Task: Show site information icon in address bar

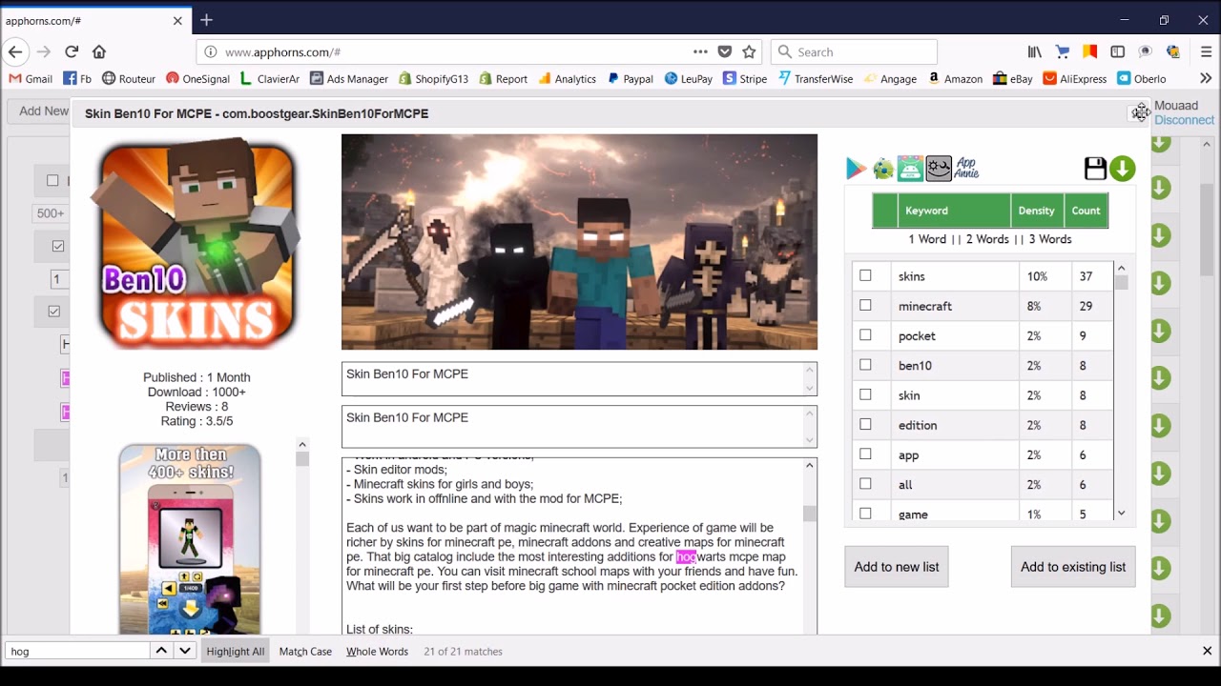Action: (211, 52)
